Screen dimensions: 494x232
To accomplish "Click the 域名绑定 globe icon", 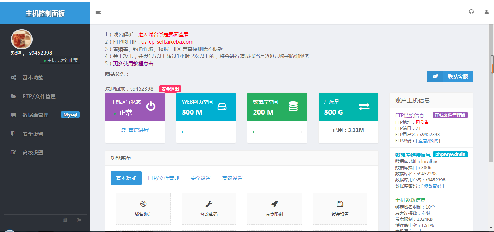I will click(143, 204).
